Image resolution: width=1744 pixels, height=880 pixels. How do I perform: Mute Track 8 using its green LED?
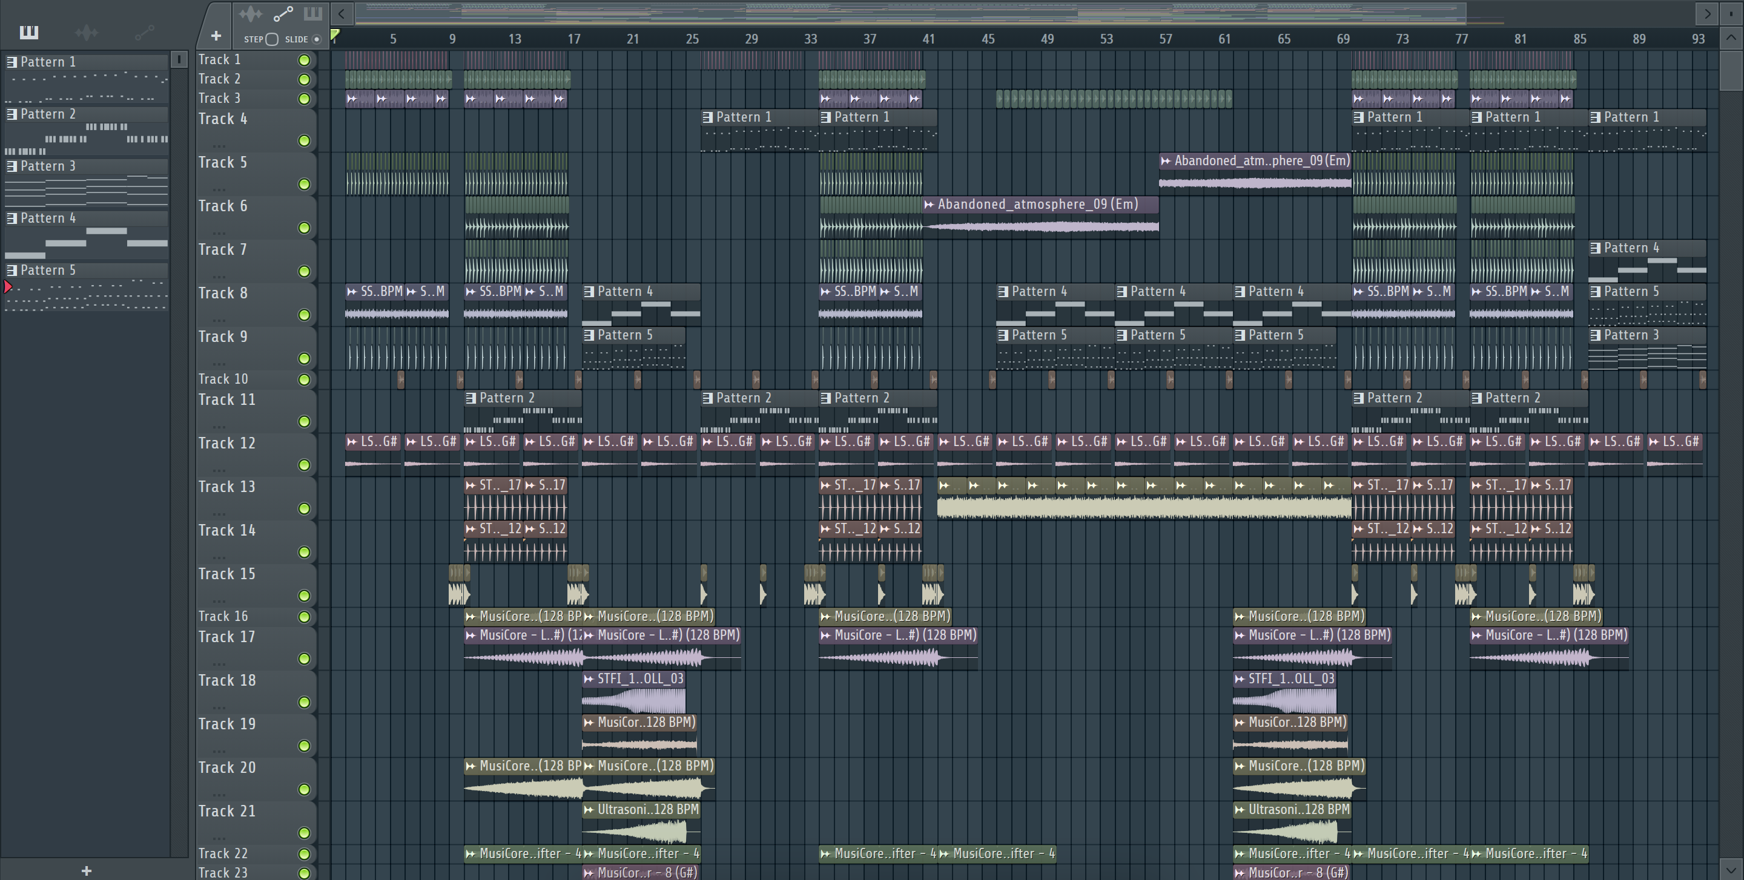pyautogui.click(x=305, y=315)
